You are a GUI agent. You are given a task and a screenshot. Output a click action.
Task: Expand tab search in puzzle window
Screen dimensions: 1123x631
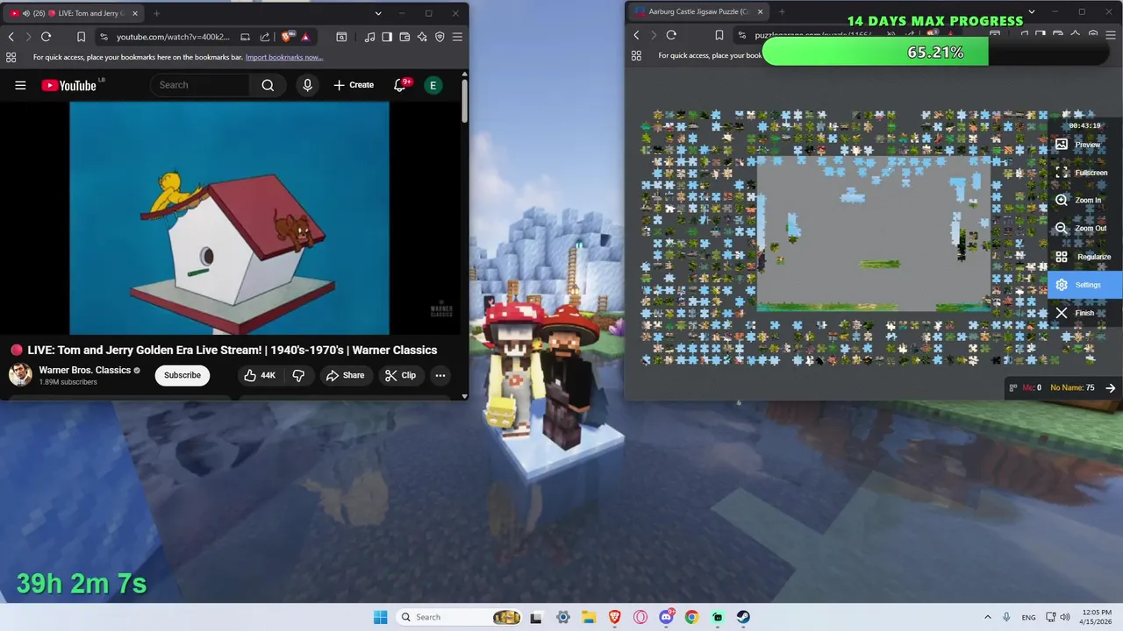click(1032, 11)
